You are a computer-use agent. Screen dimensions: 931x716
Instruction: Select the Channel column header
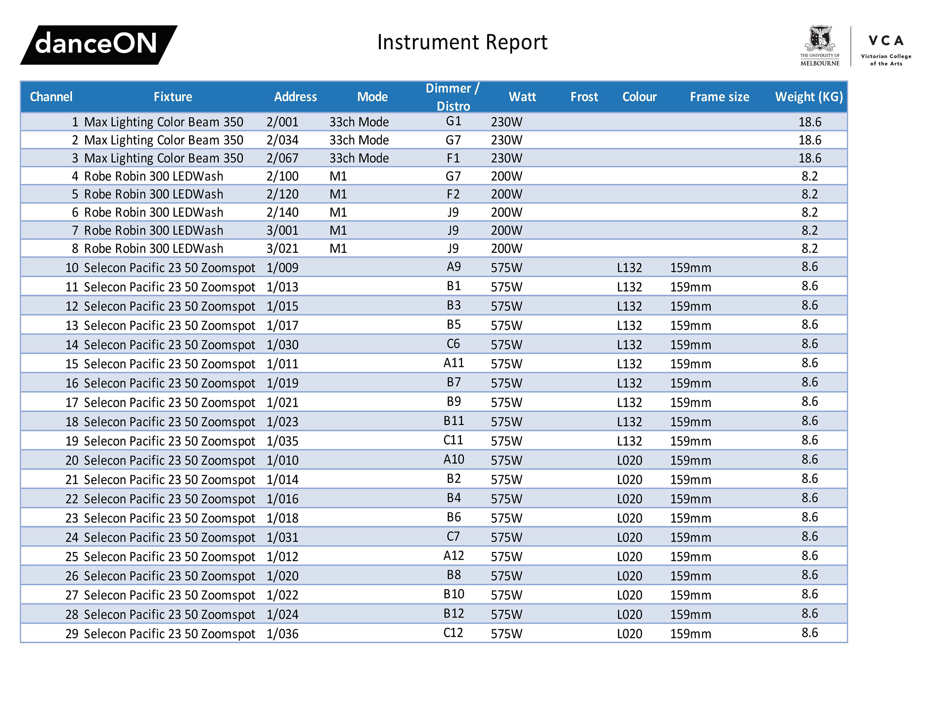(51, 97)
